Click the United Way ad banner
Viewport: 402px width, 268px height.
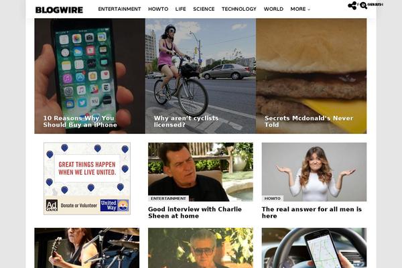[x=87, y=178]
